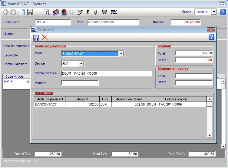Viewport: 228px width, 168px height.
Task: Expand the Période dropdown
Action: pyautogui.click(x=214, y=12)
